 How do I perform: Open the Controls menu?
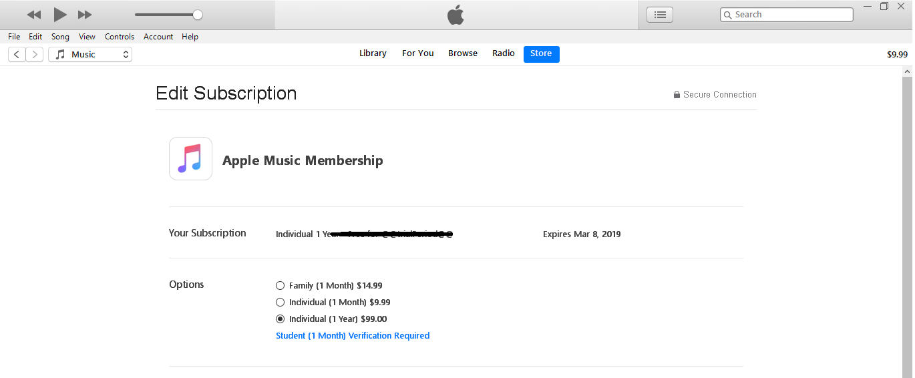(x=120, y=37)
